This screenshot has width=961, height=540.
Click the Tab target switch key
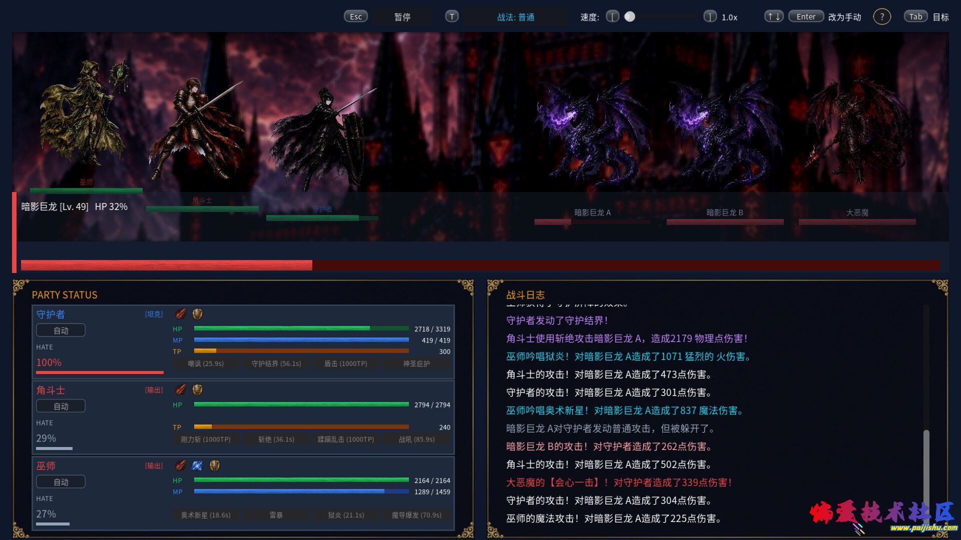[915, 16]
